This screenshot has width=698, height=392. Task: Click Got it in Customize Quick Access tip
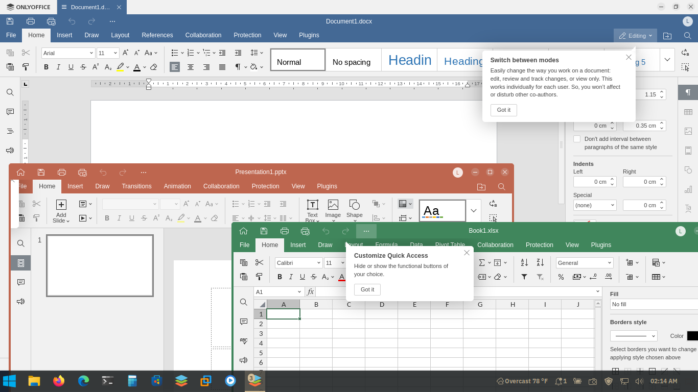(367, 289)
